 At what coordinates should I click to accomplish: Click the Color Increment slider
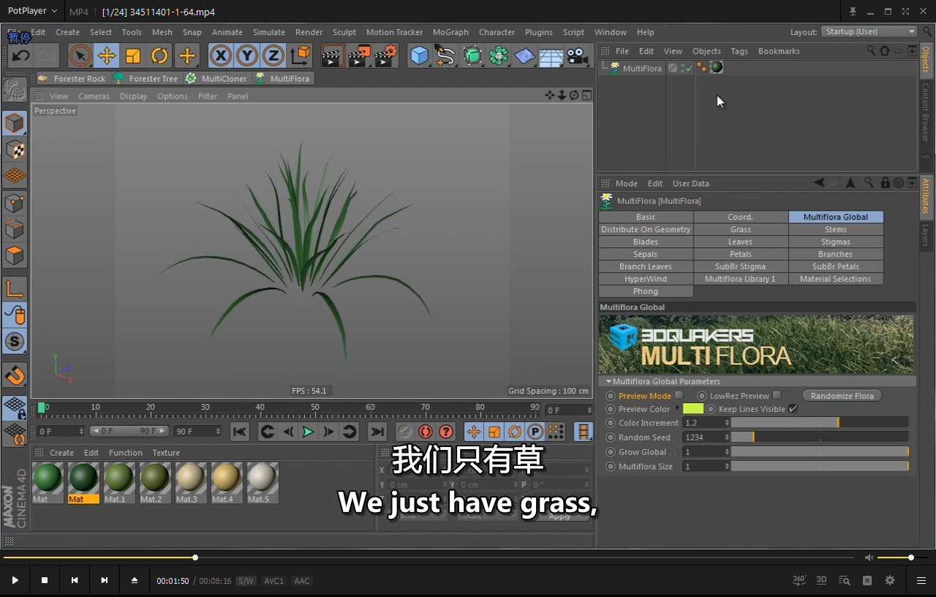(x=820, y=423)
